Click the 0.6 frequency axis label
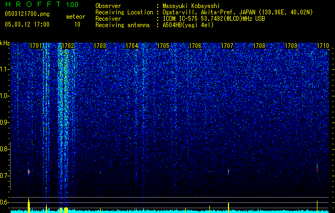Screen dimensions: 335x213 click(x=4, y=202)
